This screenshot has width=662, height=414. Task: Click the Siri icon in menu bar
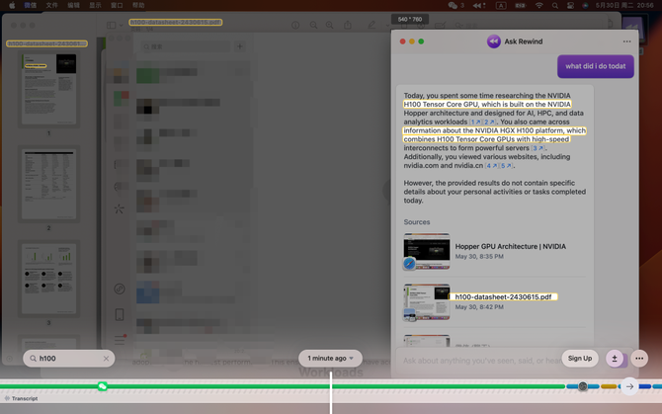(585, 5)
